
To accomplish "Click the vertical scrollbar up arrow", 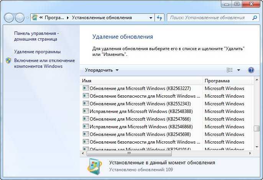I will pyautogui.click(x=256, y=80).
